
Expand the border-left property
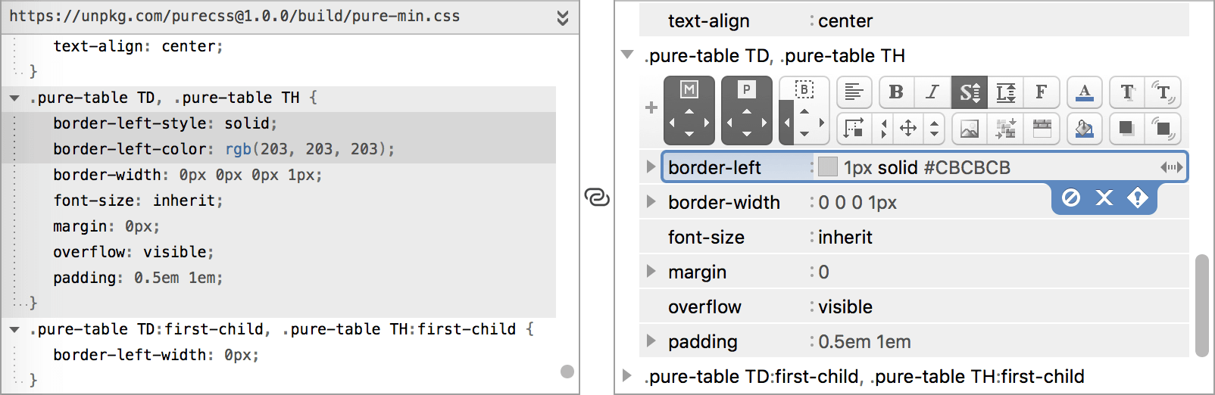point(651,166)
